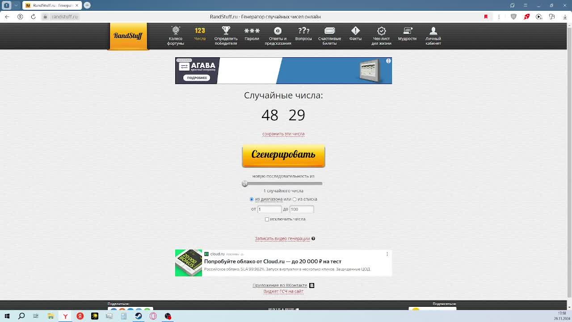Viewport: 572px width, 322px height.
Task: Open the red Яндекс taskbar icon
Action: click(80, 316)
